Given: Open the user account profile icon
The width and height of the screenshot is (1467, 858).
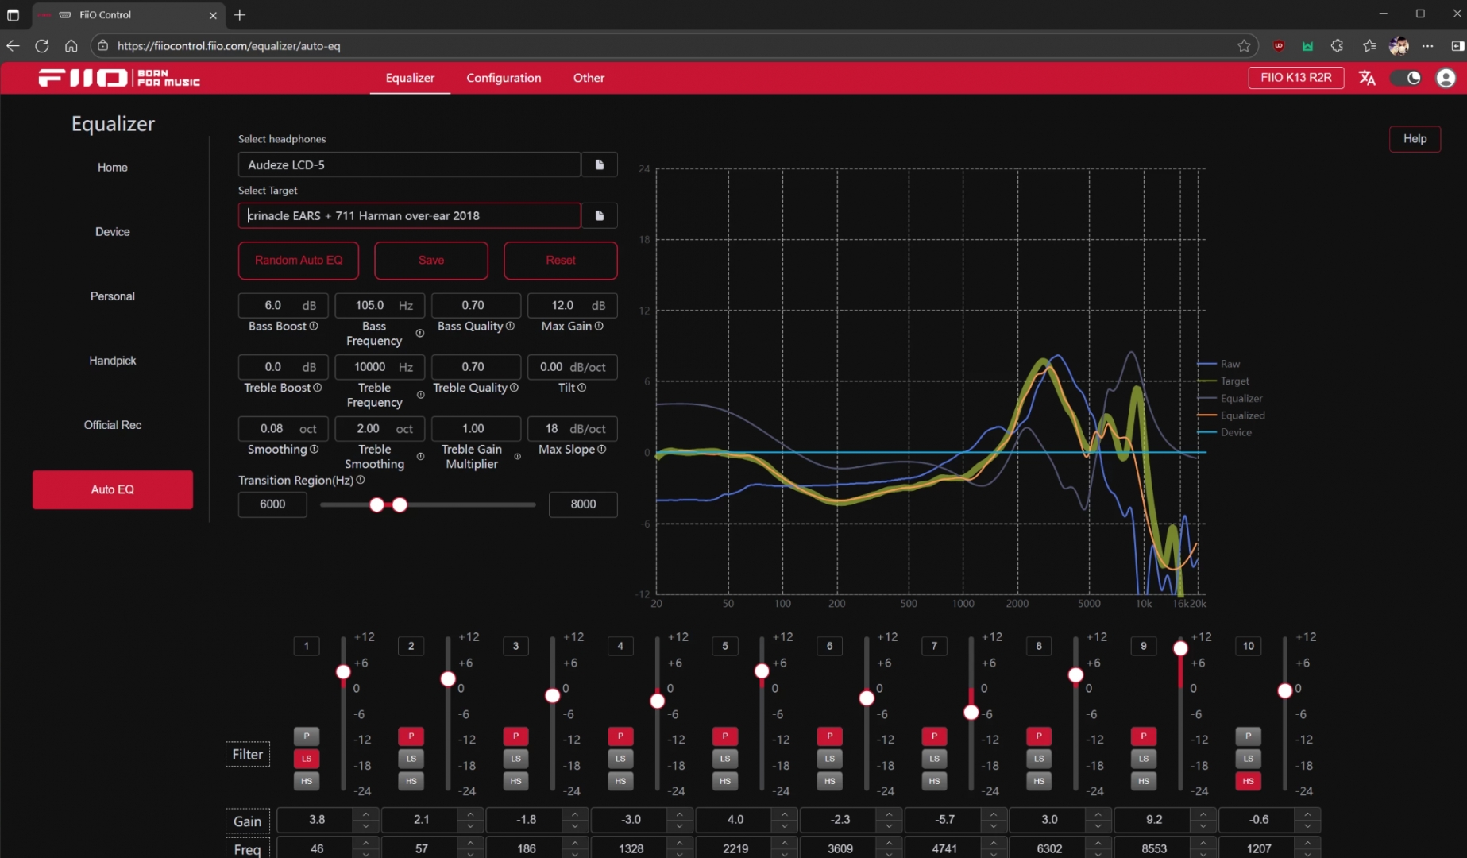Looking at the screenshot, I should coord(1446,78).
